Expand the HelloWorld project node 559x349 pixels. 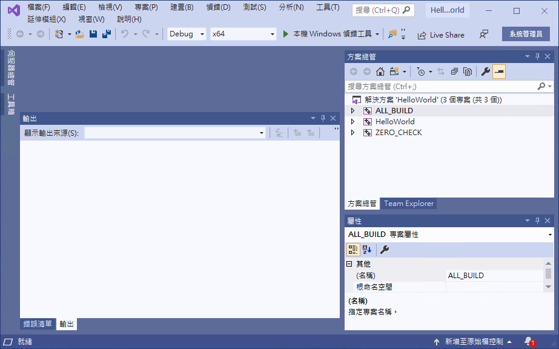click(x=352, y=122)
